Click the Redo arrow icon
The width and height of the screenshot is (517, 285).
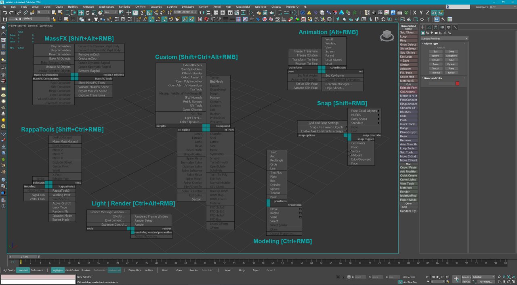pyautogui.click(x=11, y=13)
